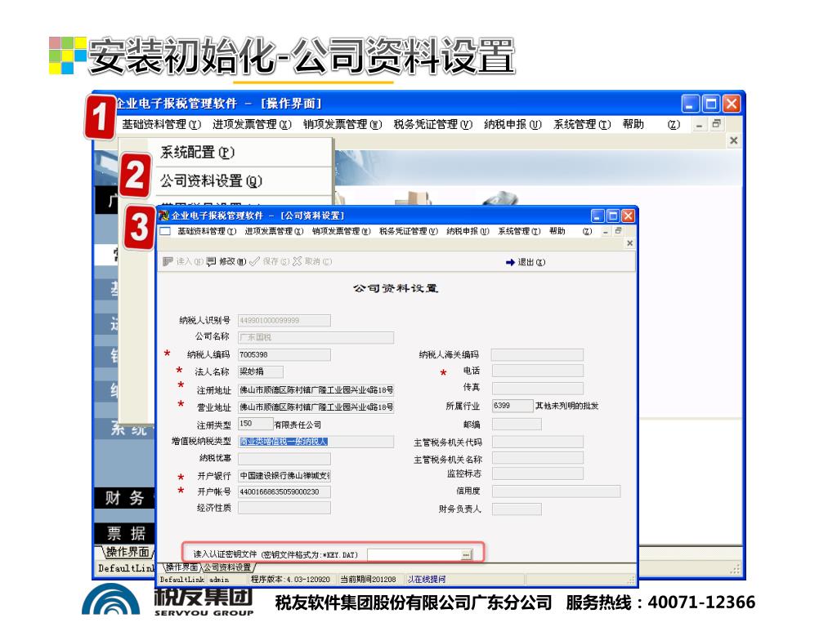
Task: Click the 信用度 field
Action: (556, 491)
